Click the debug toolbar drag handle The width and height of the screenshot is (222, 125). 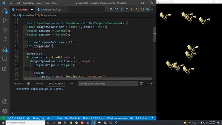click(107, 9)
